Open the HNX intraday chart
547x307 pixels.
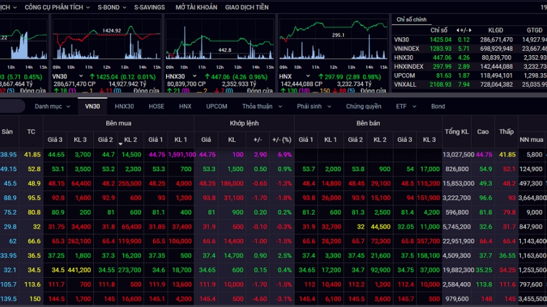point(334,41)
